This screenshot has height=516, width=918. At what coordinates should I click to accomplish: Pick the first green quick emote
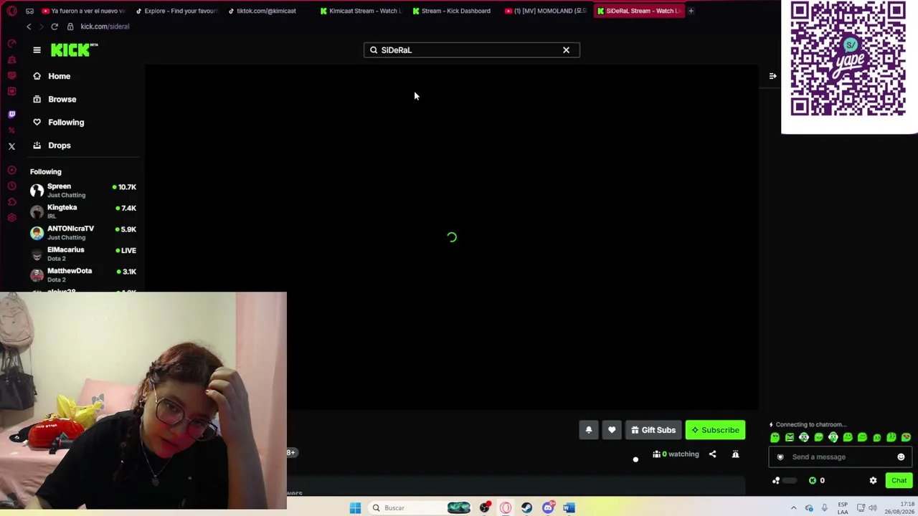tap(775, 437)
